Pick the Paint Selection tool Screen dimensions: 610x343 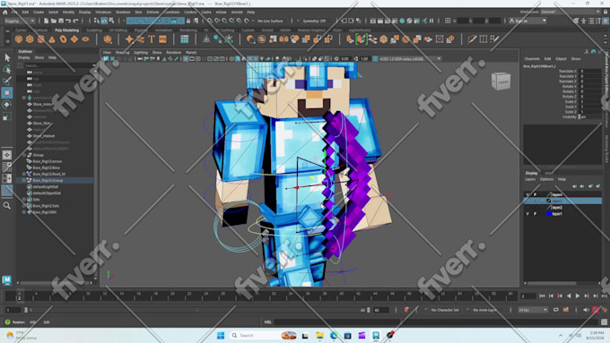pos(7,81)
